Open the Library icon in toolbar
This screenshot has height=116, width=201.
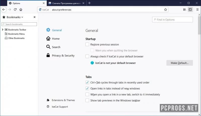(184, 10)
